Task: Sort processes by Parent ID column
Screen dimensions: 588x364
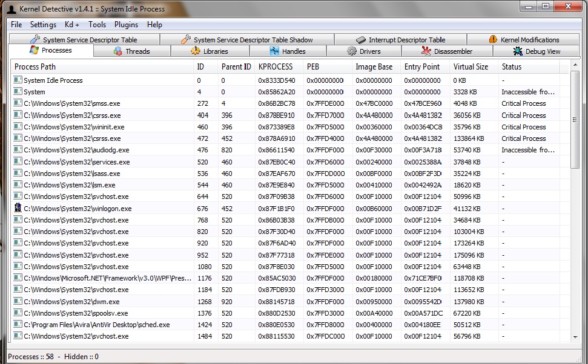Action: (236, 67)
